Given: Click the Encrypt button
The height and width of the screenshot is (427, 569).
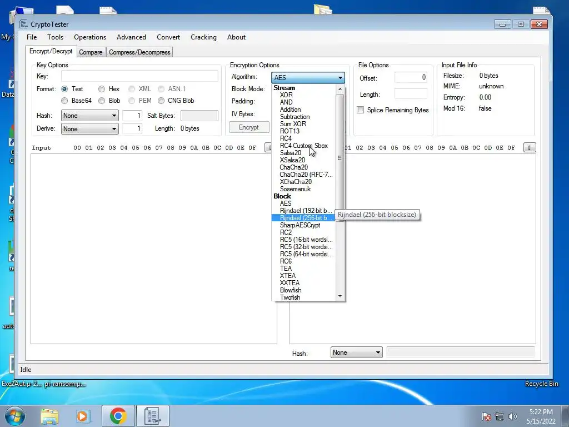Looking at the screenshot, I should (x=249, y=127).
